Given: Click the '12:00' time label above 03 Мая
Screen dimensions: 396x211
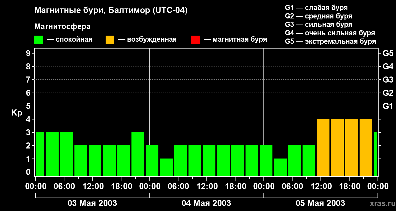Looking at the screenshot, I should (93, 186).
